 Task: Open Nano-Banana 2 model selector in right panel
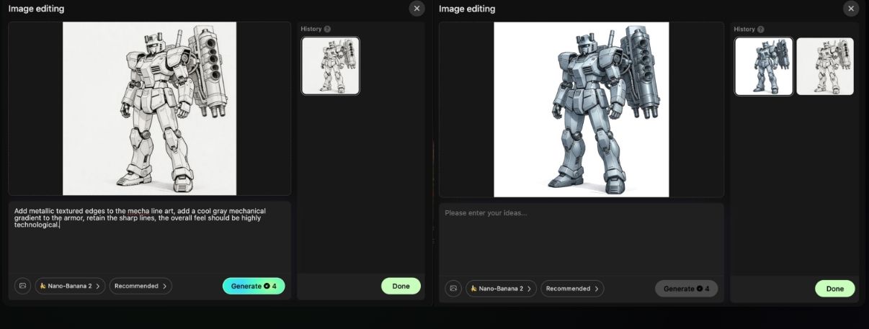(x=501, y=289)
